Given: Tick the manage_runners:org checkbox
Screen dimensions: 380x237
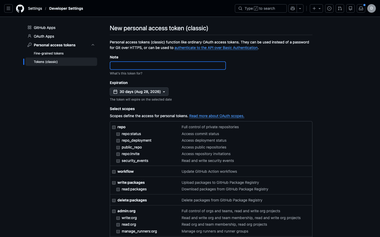Looking at the screenshot, I should pyautogui.click(x=118, y=231).
